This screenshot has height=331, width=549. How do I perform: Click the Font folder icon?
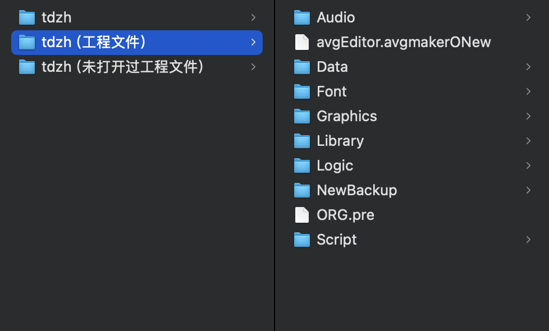302,91
